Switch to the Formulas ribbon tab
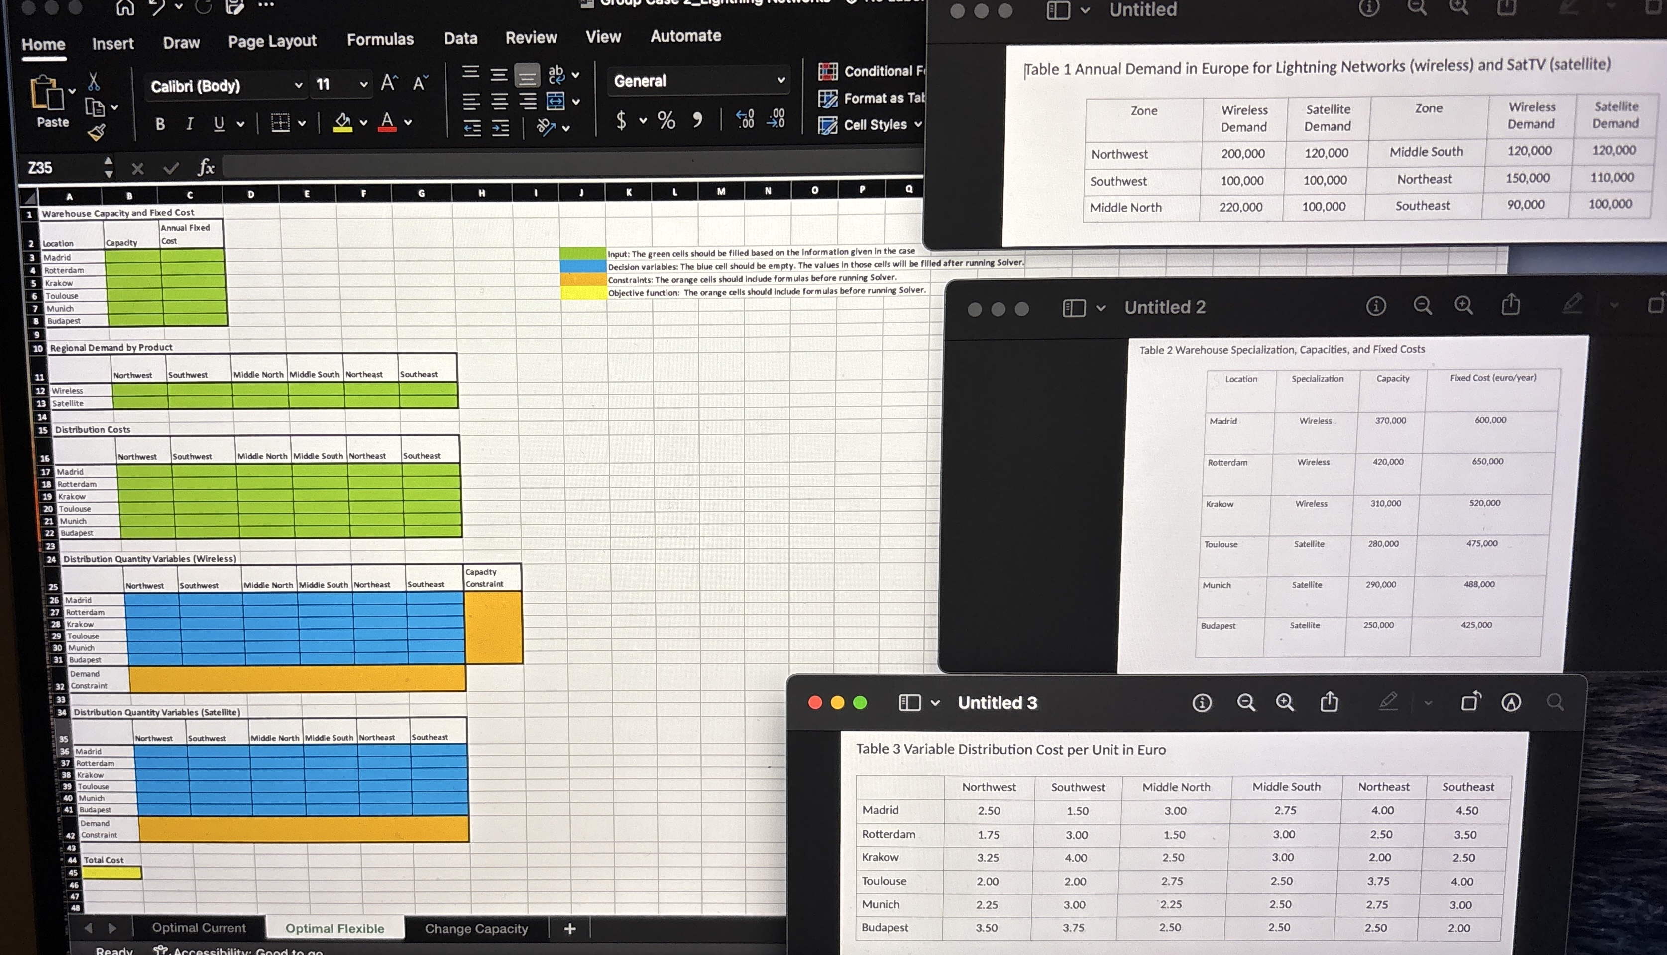Screen dimensions: 1667x955 point(380,39)
